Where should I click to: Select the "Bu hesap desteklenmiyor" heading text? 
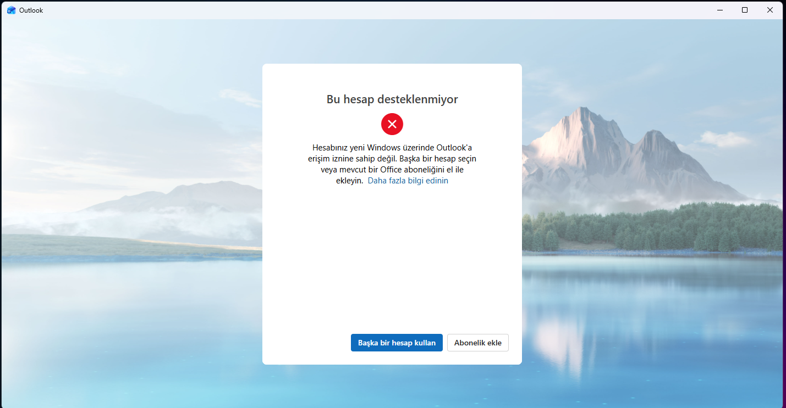coord(392,99)
